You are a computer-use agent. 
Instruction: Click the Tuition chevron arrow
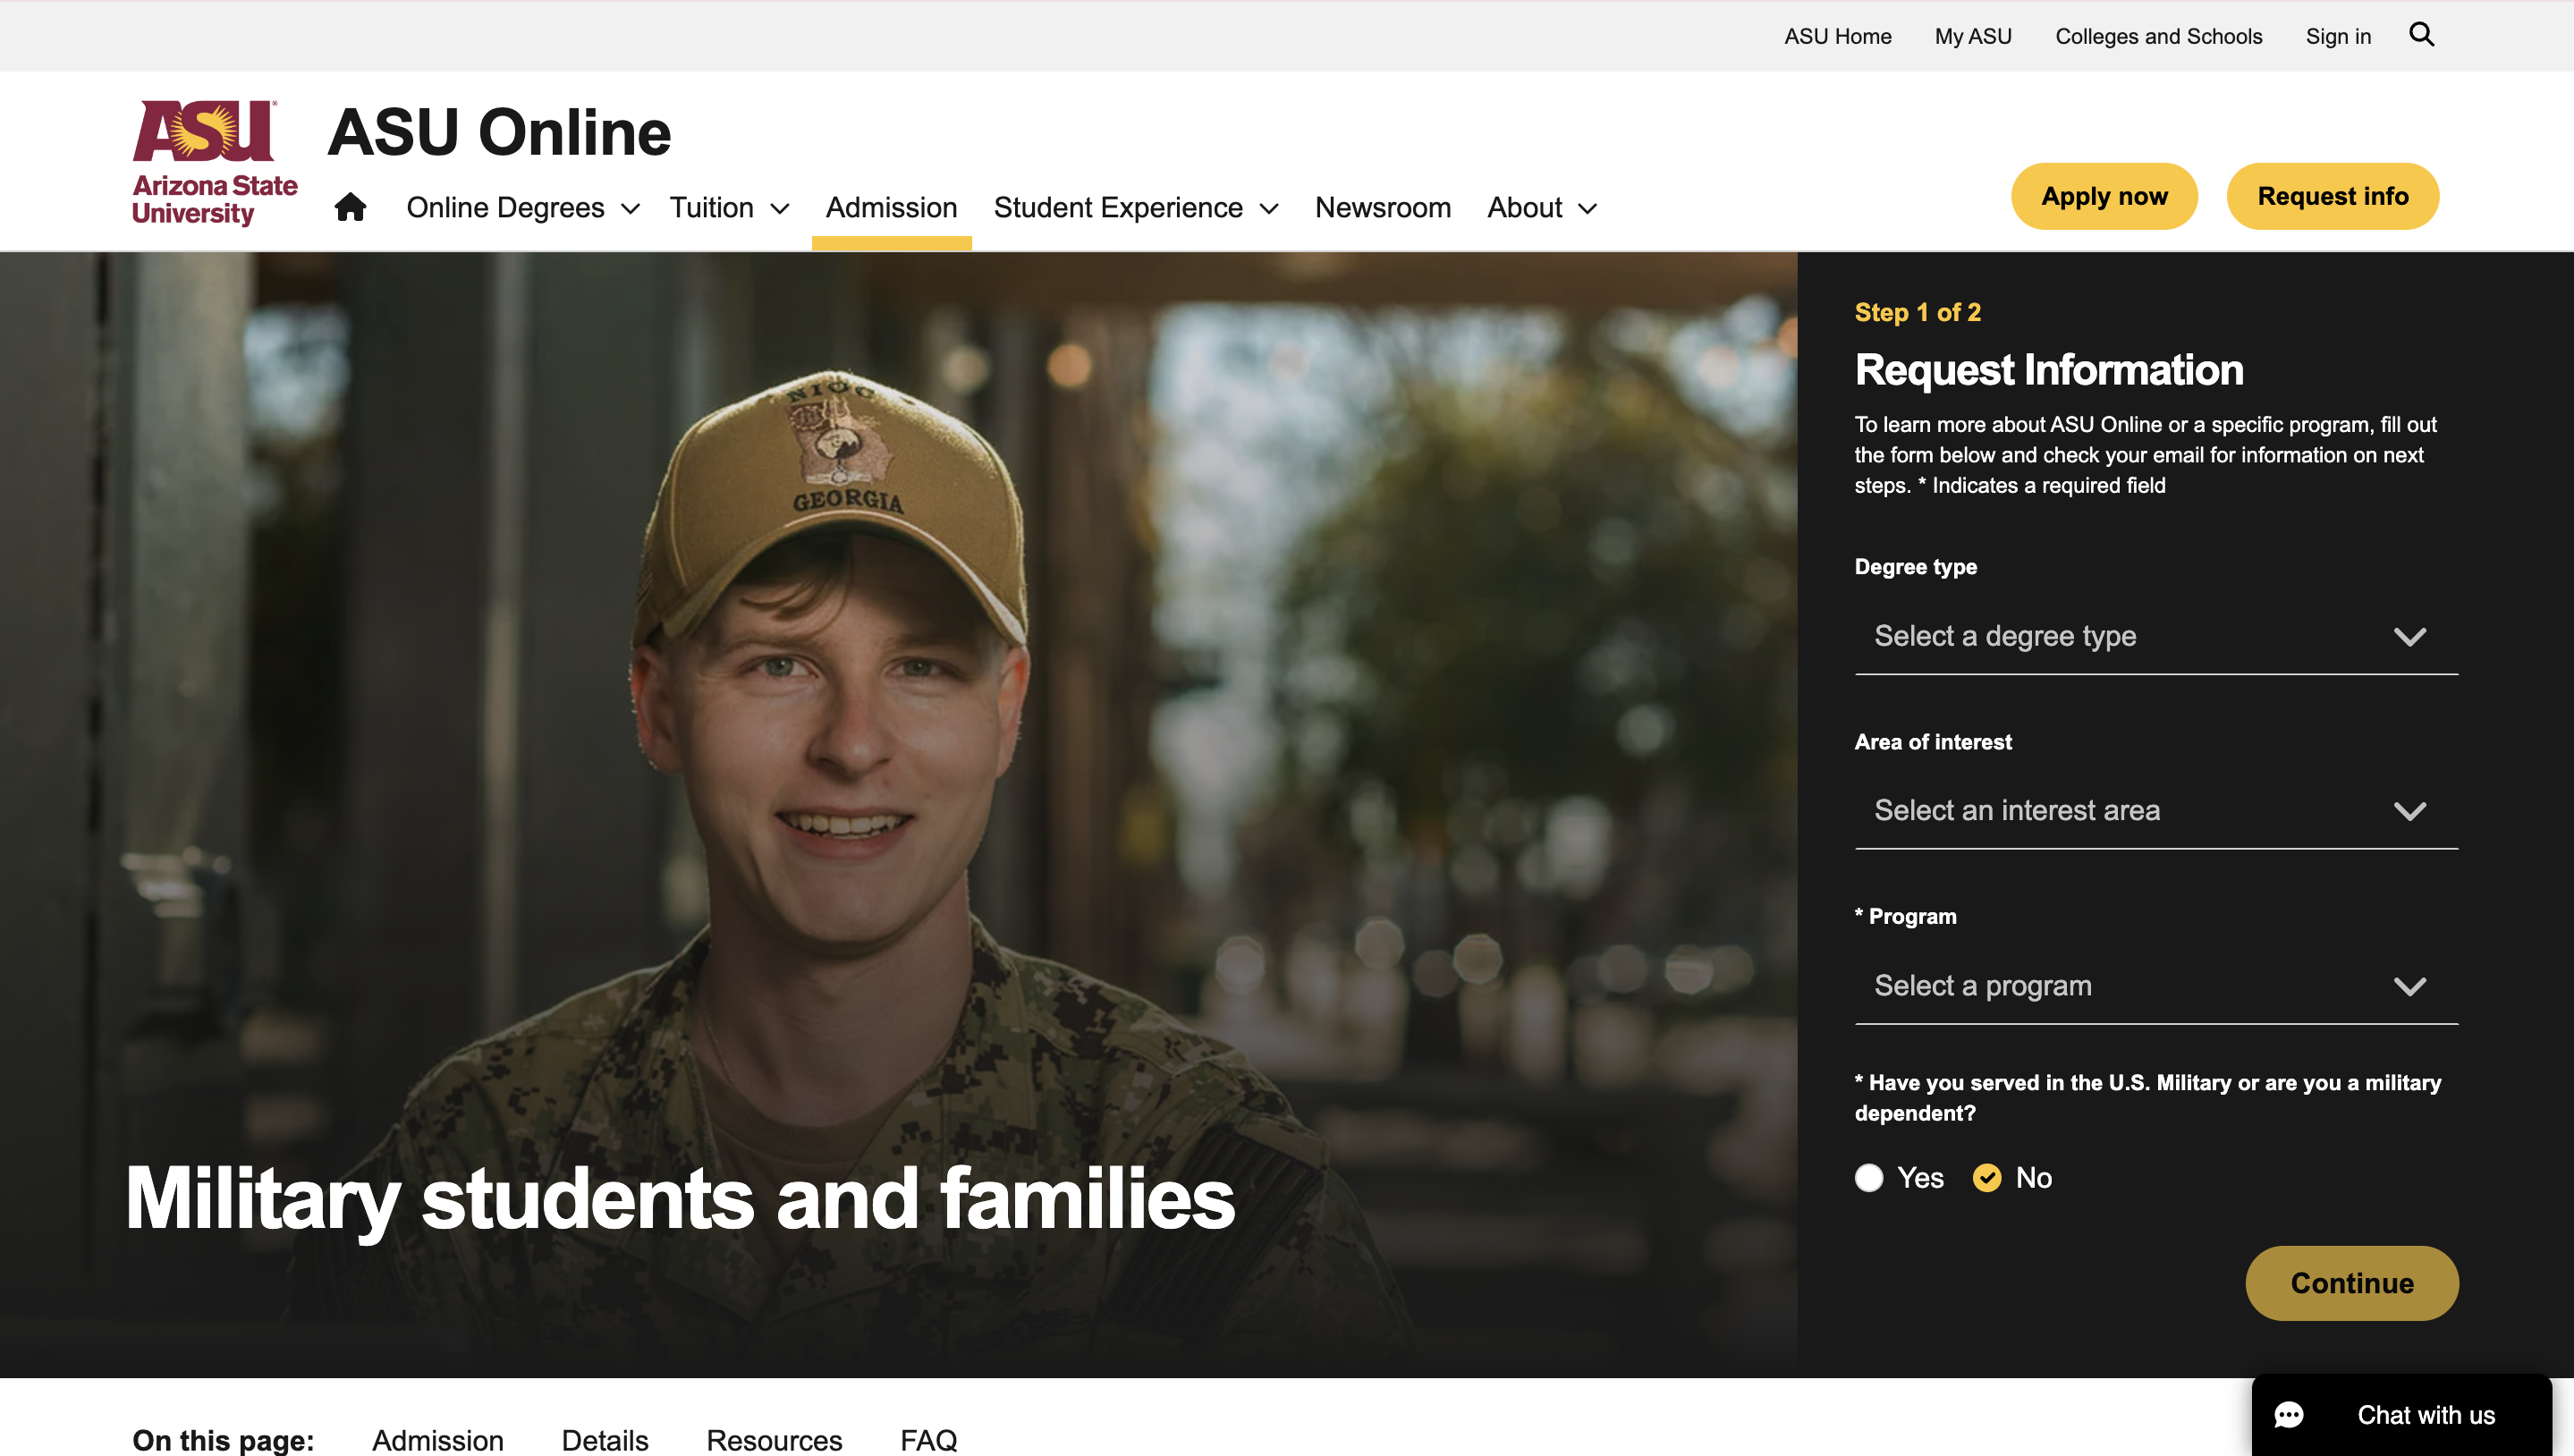(x=780, y=209)
